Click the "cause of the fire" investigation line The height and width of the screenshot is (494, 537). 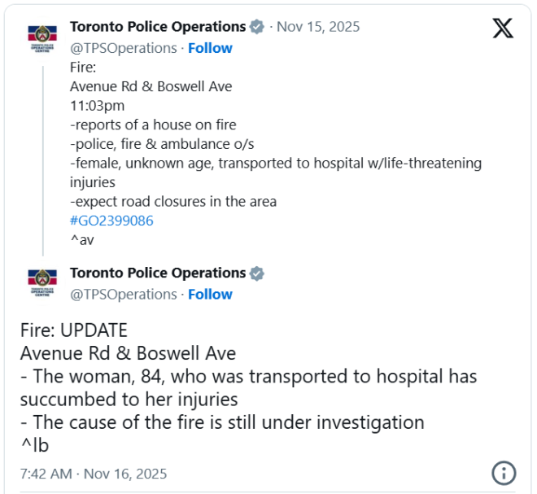(222, 422)
